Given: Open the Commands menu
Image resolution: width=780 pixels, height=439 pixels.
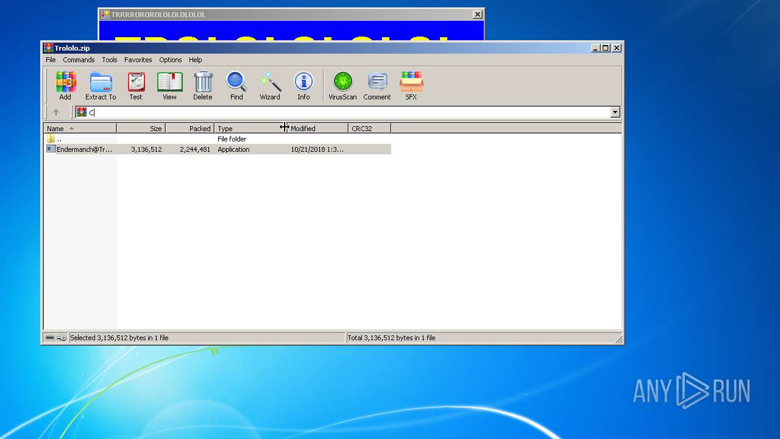Looking at the screenshot, I should pos(79,60).
